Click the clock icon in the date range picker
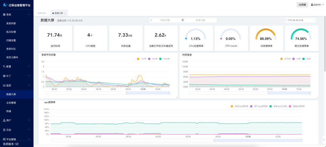 [x=151, y=20]
